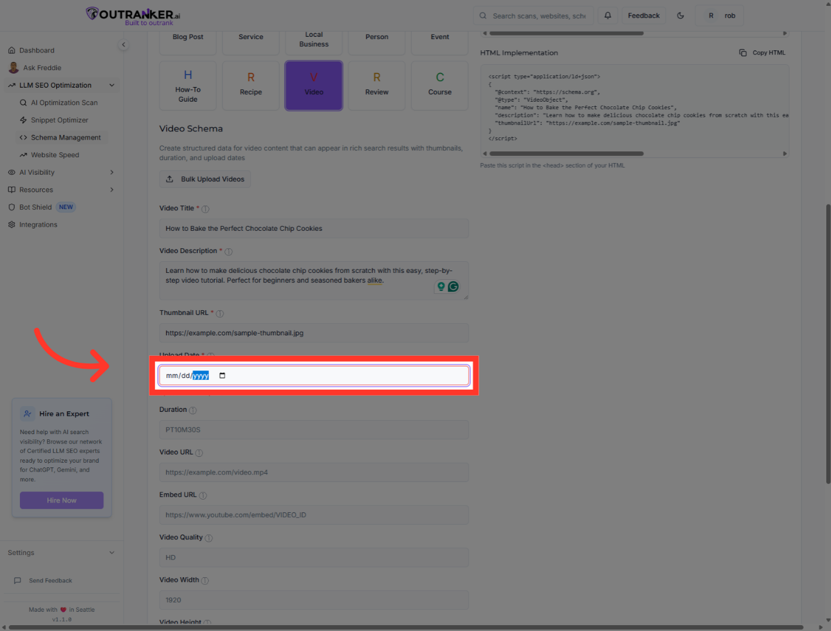Image resolution: width=831 pixels, height=631 pixels.
Task: Select the Recipe schema type tab
Action: pyautogui.click(x=250, y=85)
